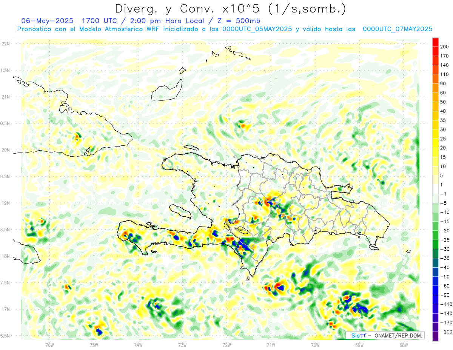The image size is (453, 350).
Task: Click the 74W longitude axis label
Action: [138, 345]
